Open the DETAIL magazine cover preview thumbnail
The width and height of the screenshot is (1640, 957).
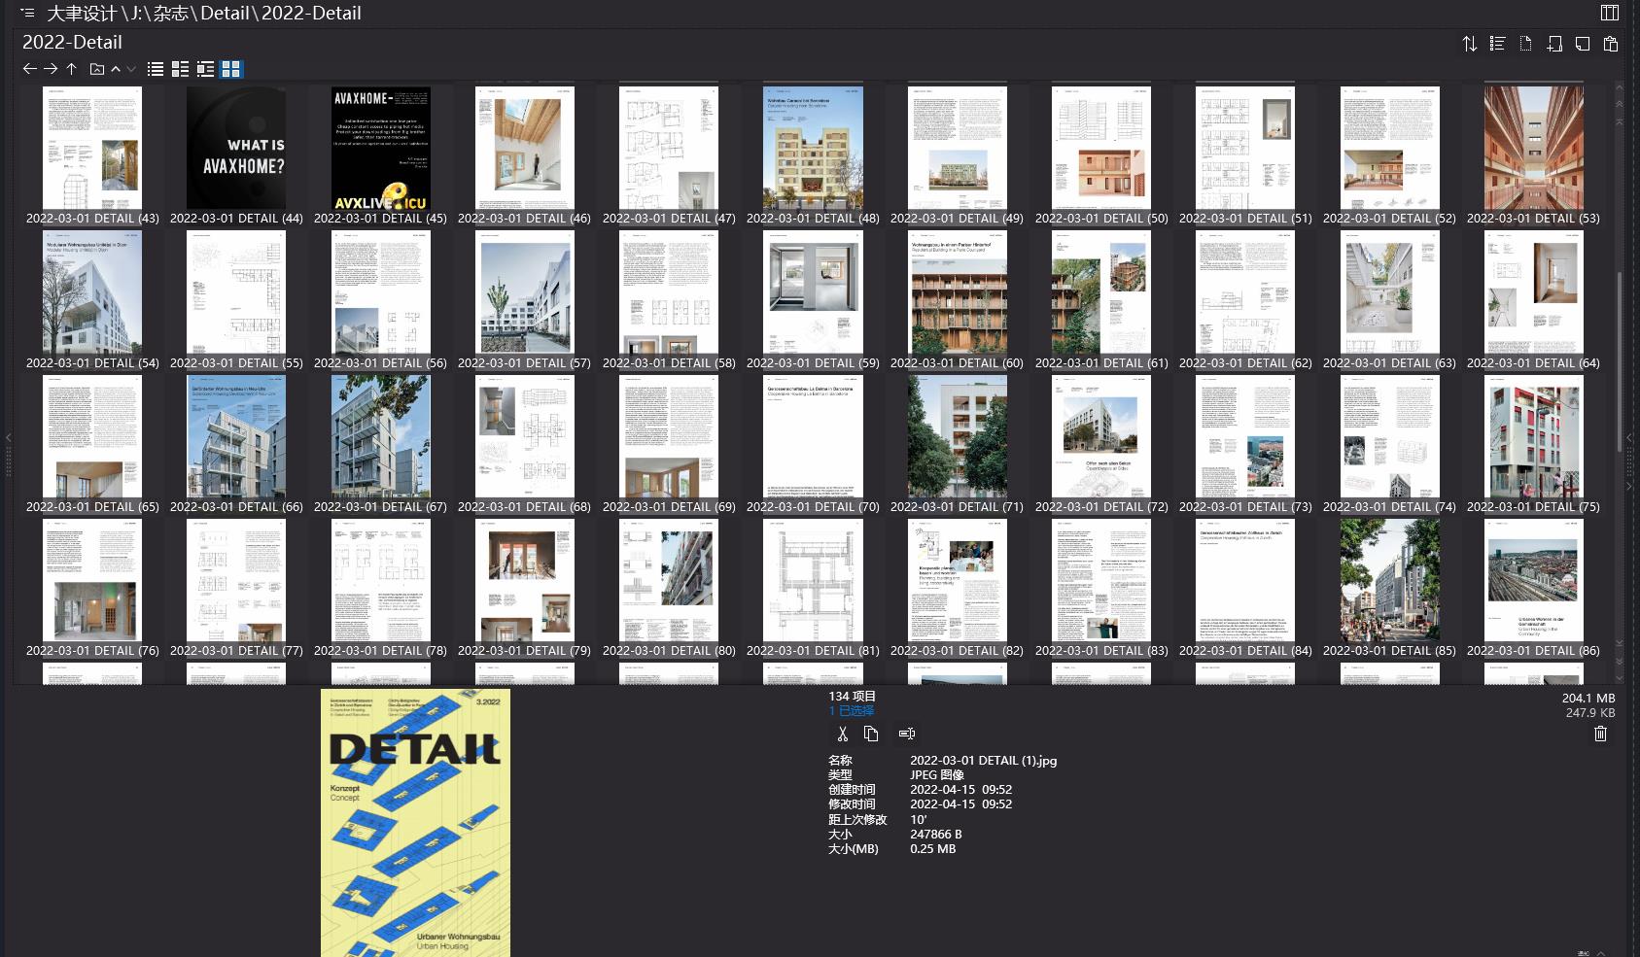pyautogui.click(x=416, y=821)
